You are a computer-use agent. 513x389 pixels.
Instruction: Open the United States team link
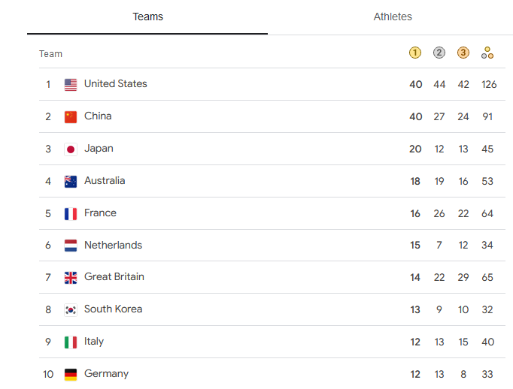115,84
